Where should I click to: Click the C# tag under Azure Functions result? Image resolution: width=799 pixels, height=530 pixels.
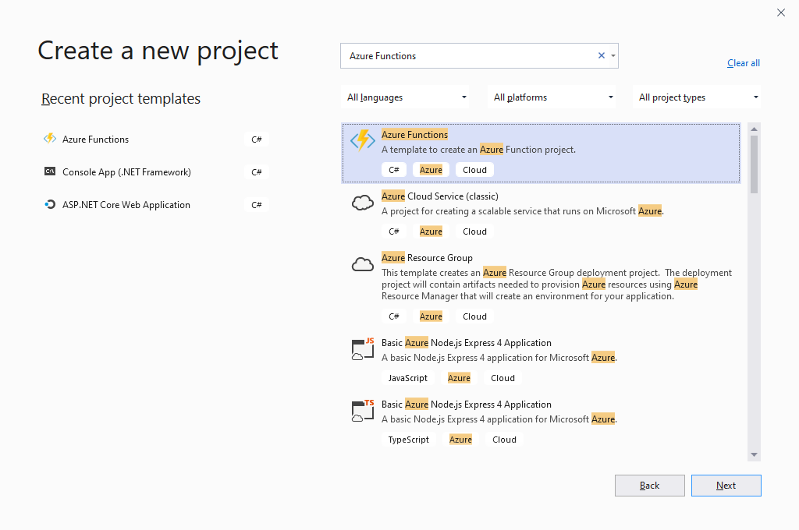[x=394, y=170]
